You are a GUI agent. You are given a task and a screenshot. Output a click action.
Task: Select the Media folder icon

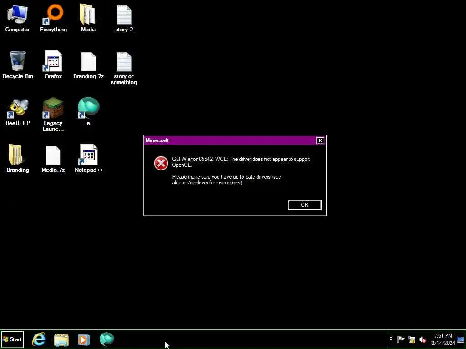point(89,18)
